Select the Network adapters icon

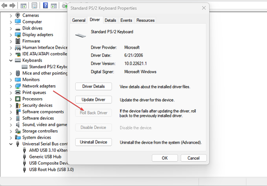pyautogui.click(x=18, y=86)
